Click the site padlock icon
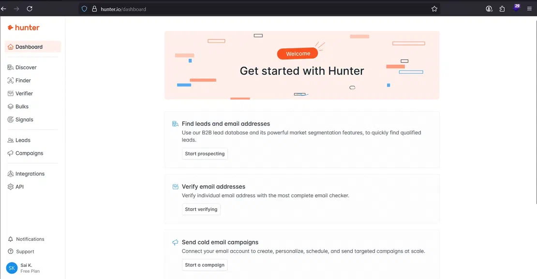 pos(94,9)
